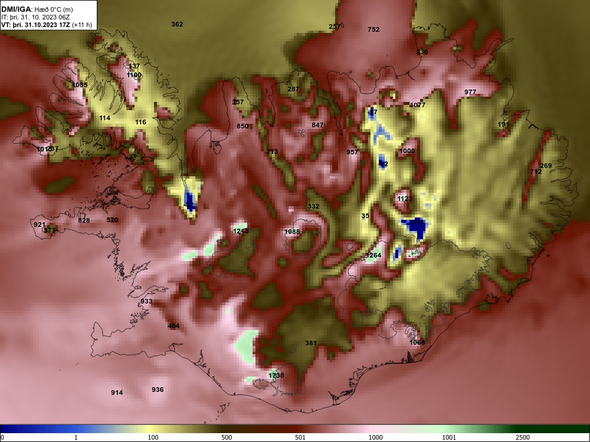Click the 957 height value

[x=352, y=152]
